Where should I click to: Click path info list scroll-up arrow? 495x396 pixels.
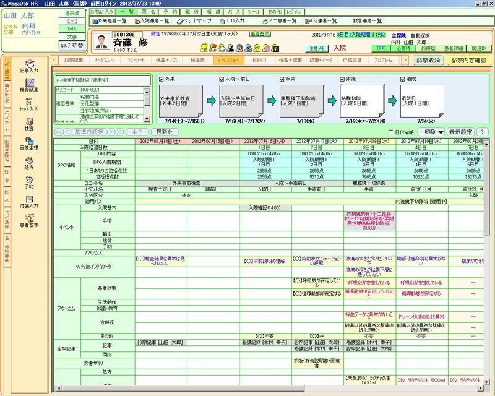[x=147, y=92]
